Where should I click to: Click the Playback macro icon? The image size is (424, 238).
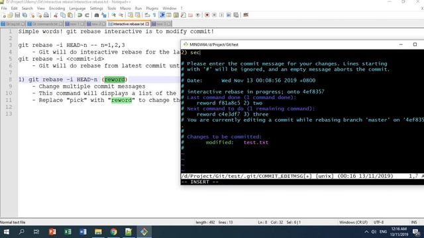tap(221, 15)
